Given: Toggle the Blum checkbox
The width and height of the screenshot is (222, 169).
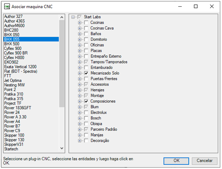Looking at the screenshot, I should 86,107.
